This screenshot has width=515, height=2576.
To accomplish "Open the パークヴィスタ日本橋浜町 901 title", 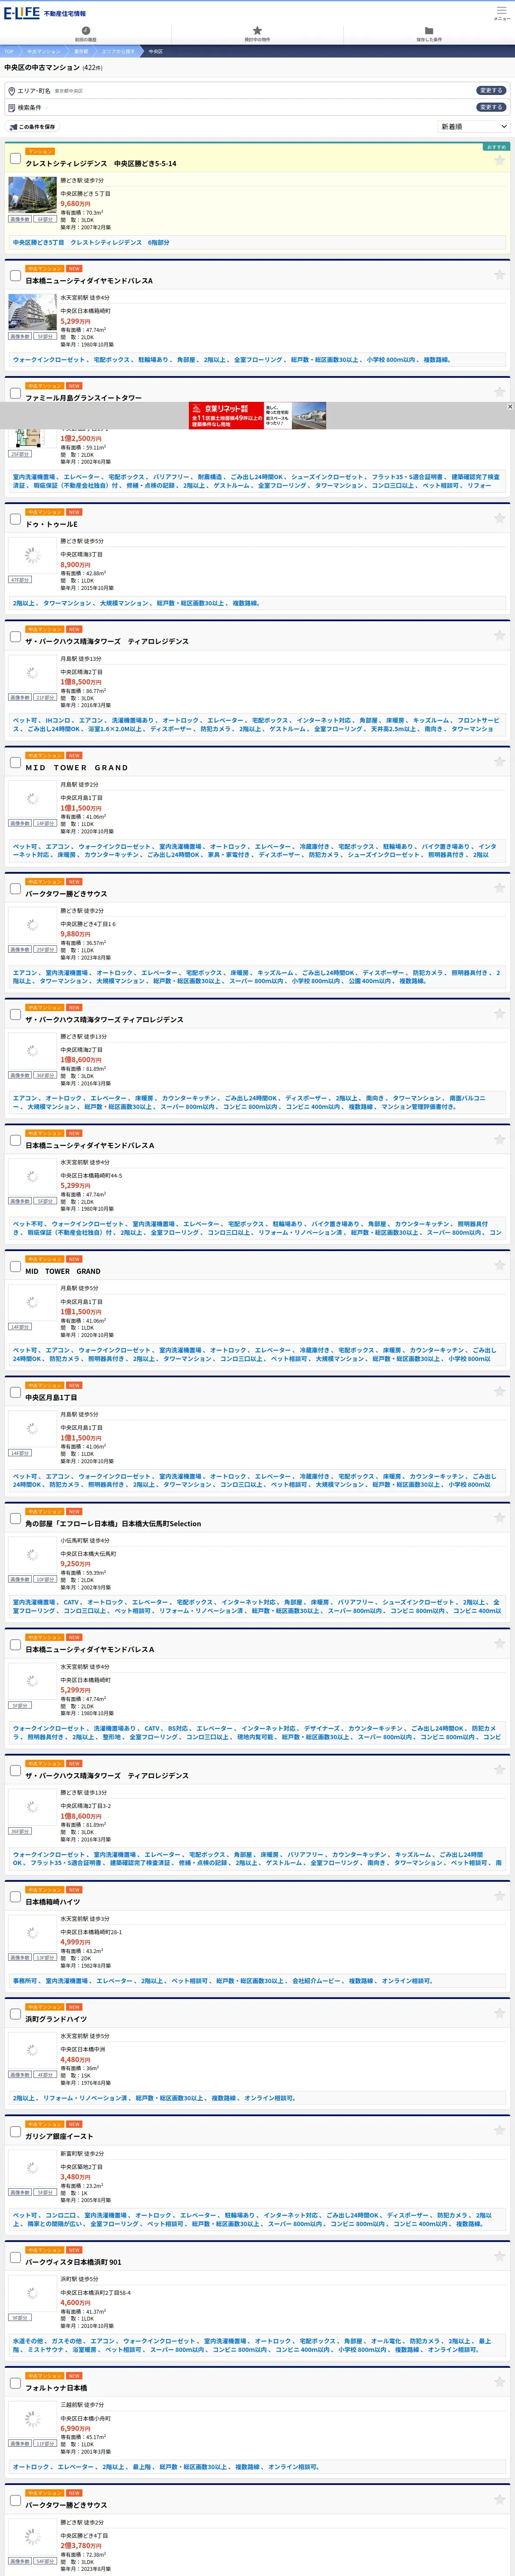I will pos(73,2262).
